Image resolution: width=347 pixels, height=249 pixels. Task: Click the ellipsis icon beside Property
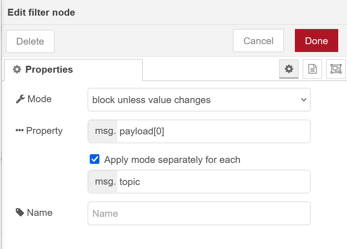click(19, 131)
